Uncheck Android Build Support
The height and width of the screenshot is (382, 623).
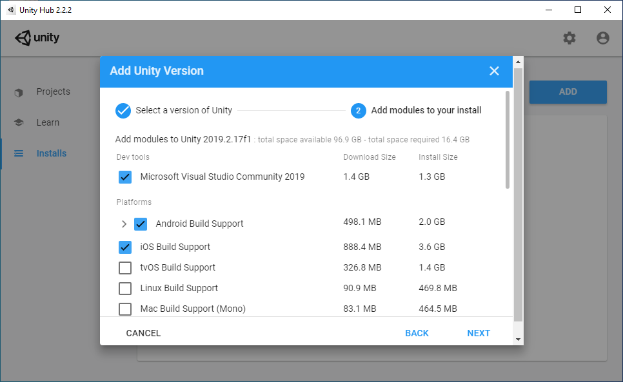(141, 224)
